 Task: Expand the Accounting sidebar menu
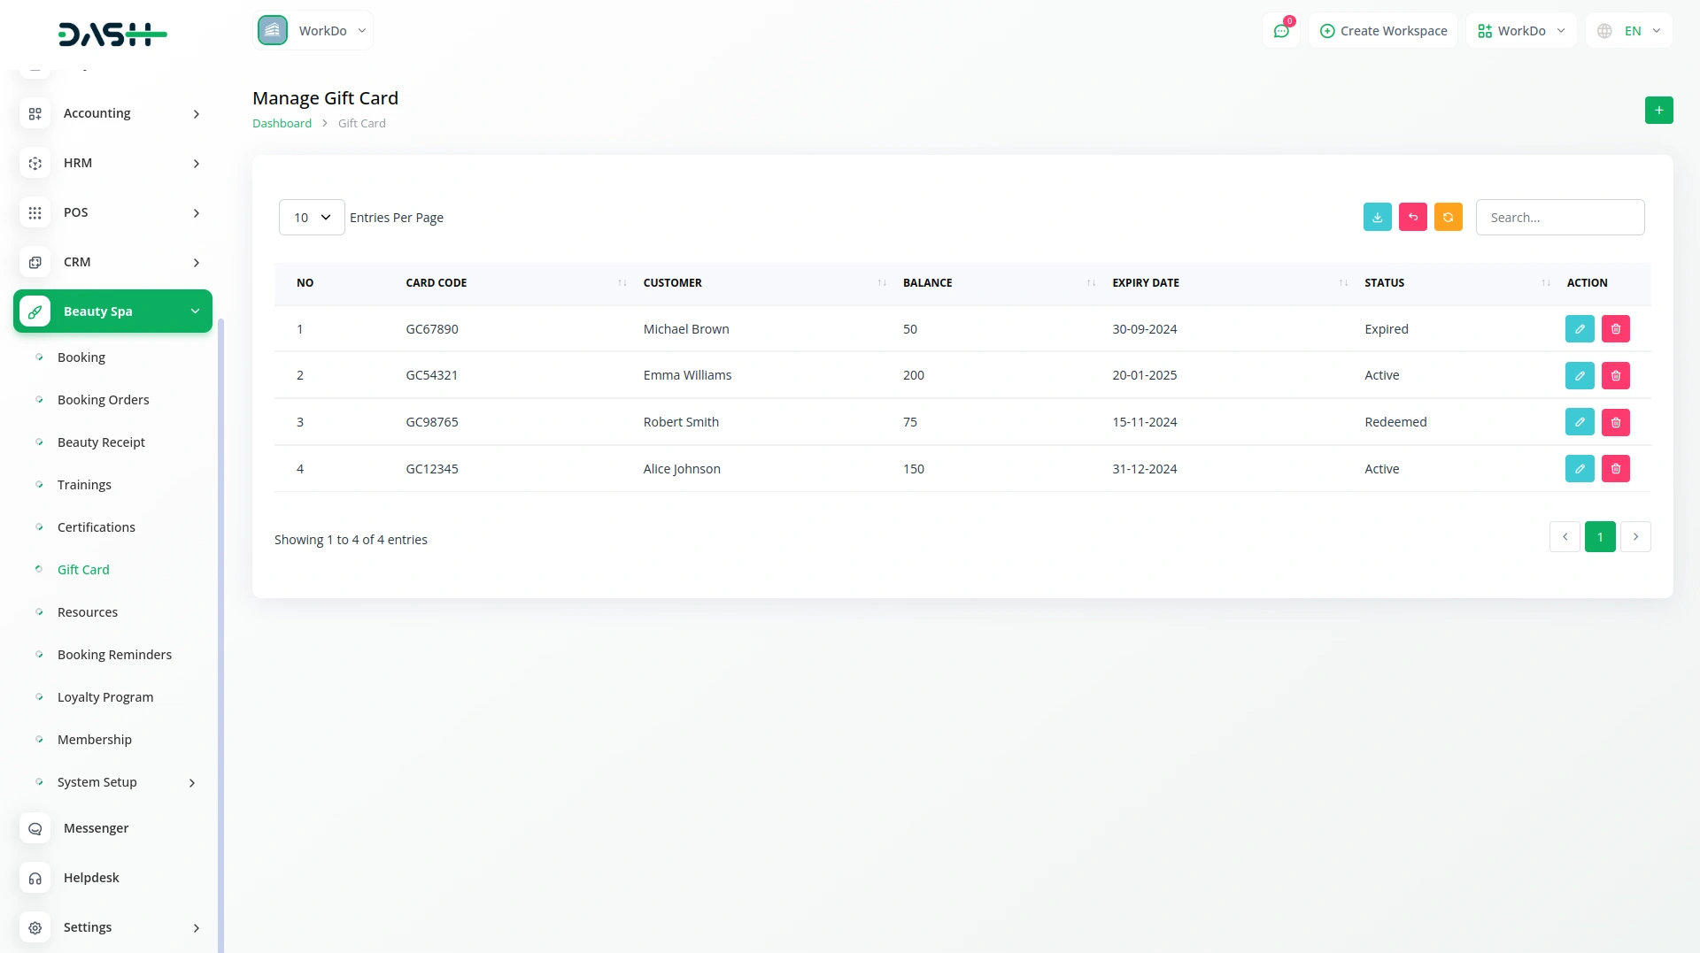112,113
